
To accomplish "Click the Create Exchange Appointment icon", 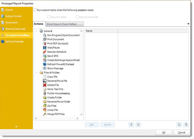I will 45,60.
